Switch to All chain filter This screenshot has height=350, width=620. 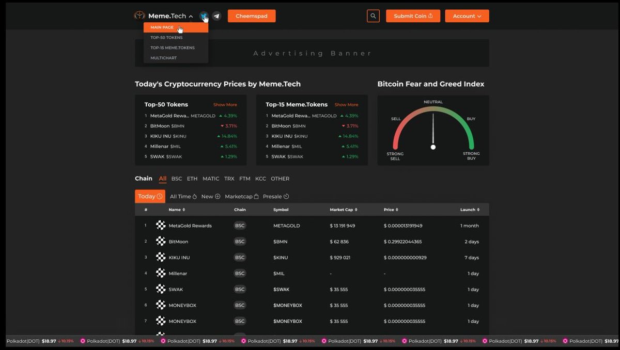click(x=163, y=179)
